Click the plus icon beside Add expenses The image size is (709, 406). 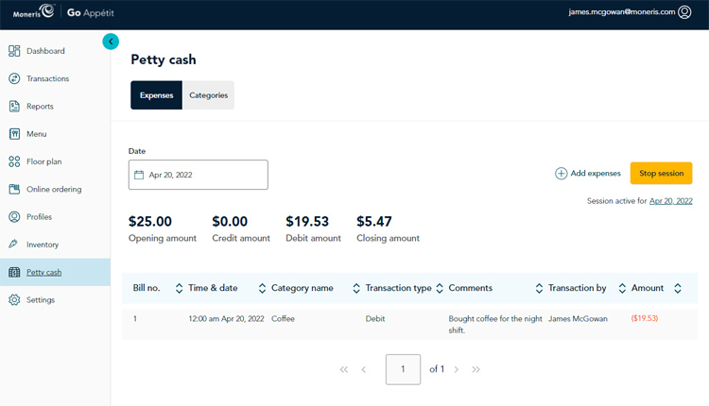562,174
